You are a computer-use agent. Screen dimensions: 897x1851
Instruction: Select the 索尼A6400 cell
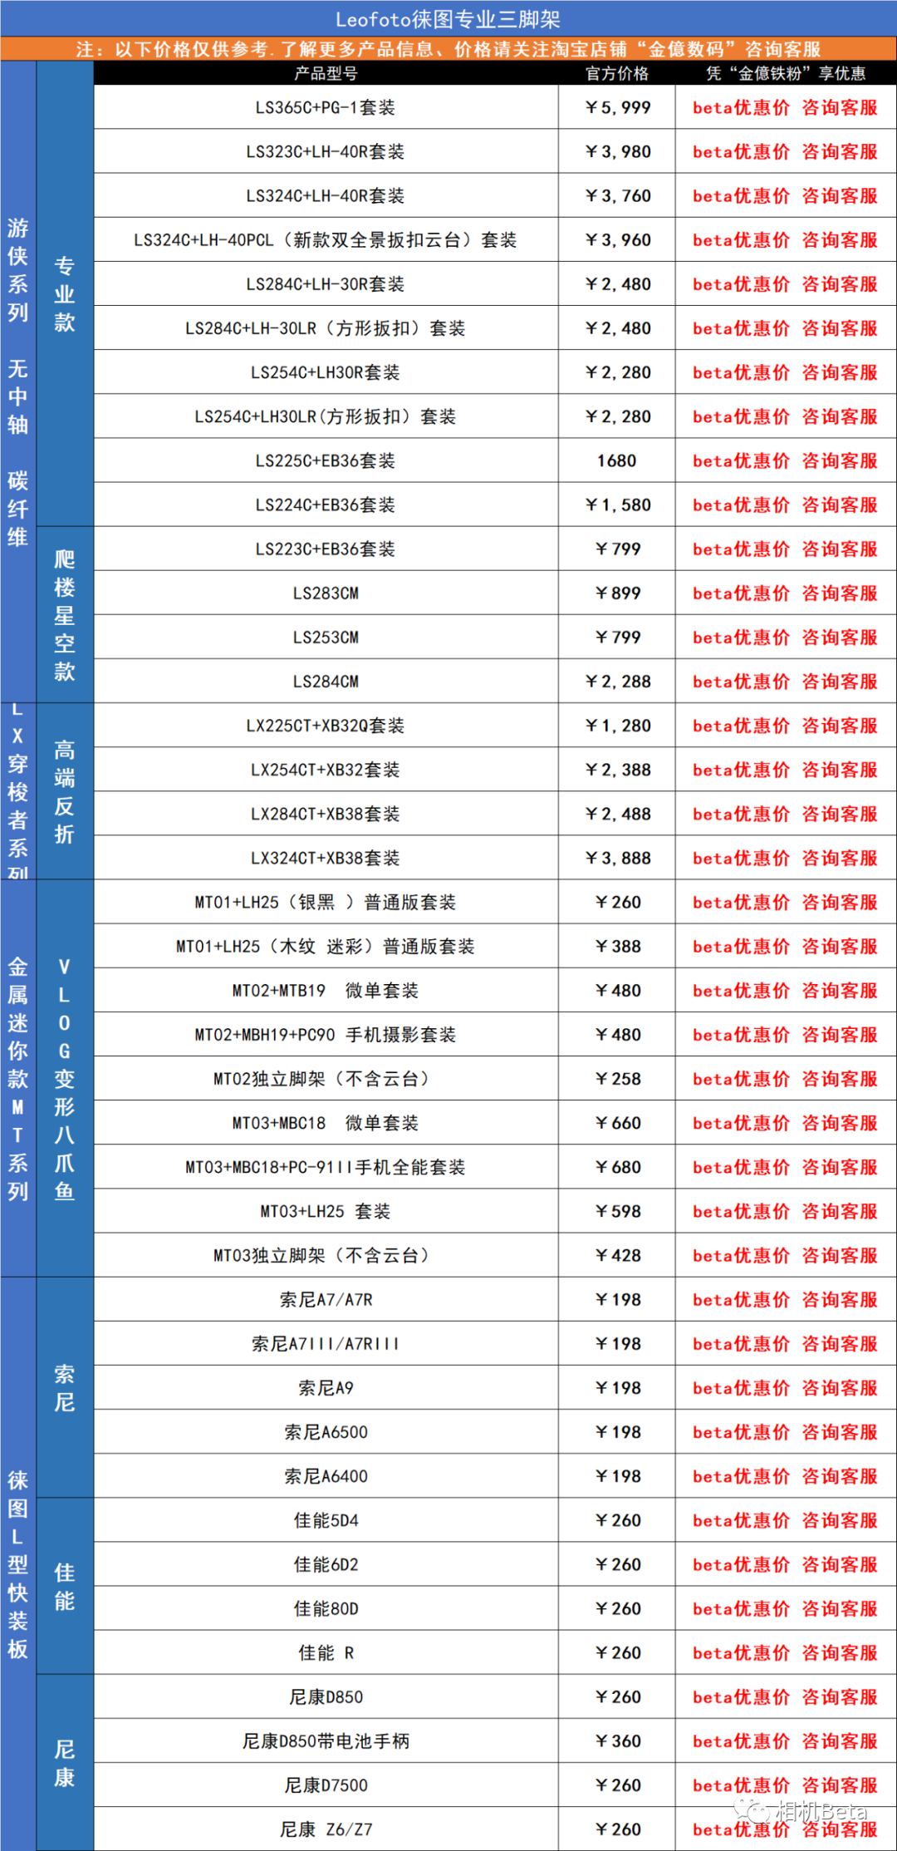(x=326, y=1474)
